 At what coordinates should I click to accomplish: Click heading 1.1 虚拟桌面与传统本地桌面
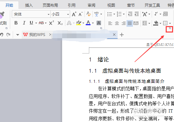coord(125,71)
